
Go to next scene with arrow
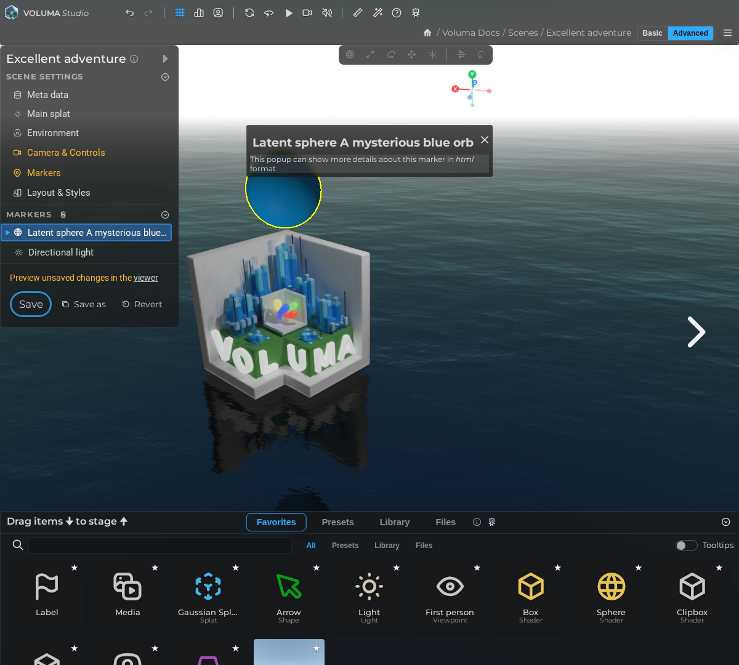(x=696, y=332)
